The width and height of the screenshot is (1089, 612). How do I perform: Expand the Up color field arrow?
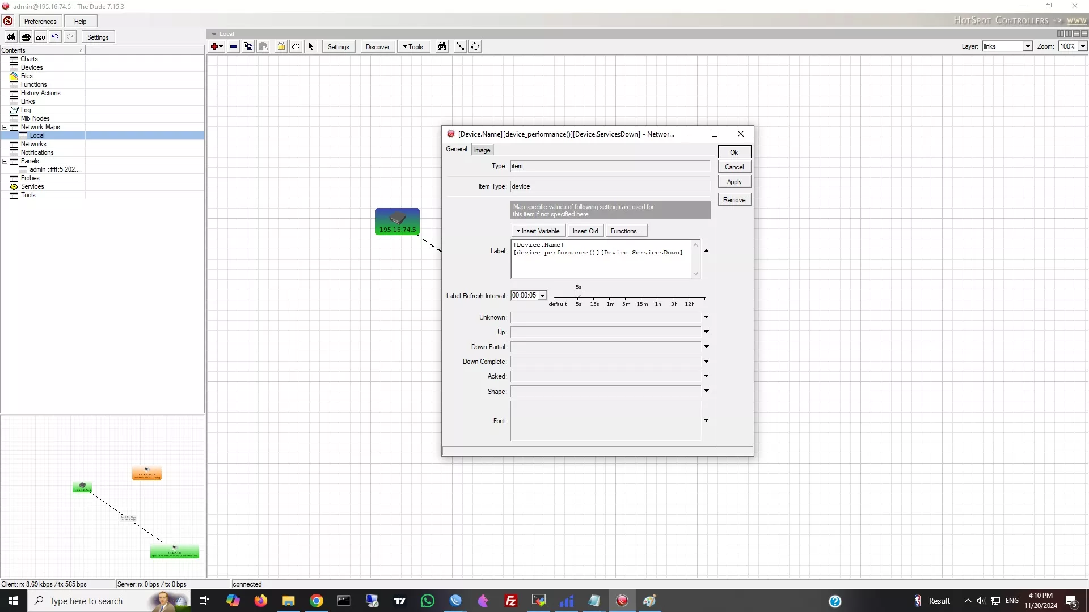[x=706, y=332]
